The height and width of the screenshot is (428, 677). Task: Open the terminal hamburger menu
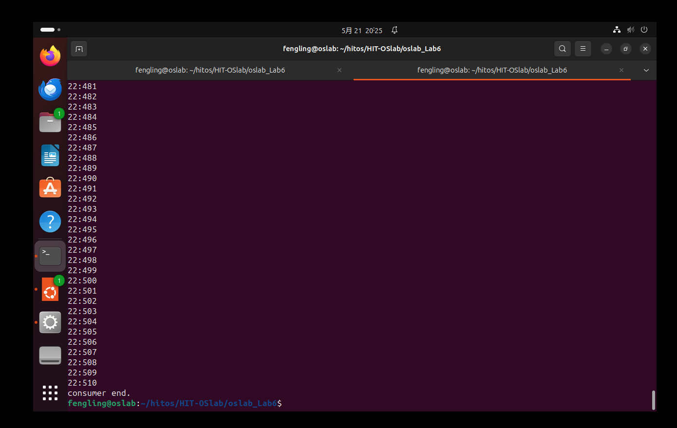point(583,49)
